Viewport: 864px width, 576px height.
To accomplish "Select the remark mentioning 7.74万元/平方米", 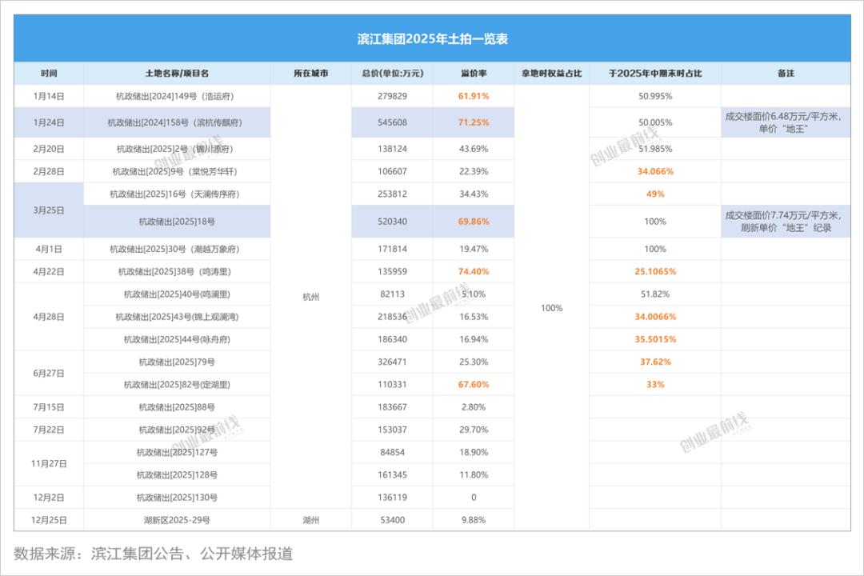I will tap(786, 222).
